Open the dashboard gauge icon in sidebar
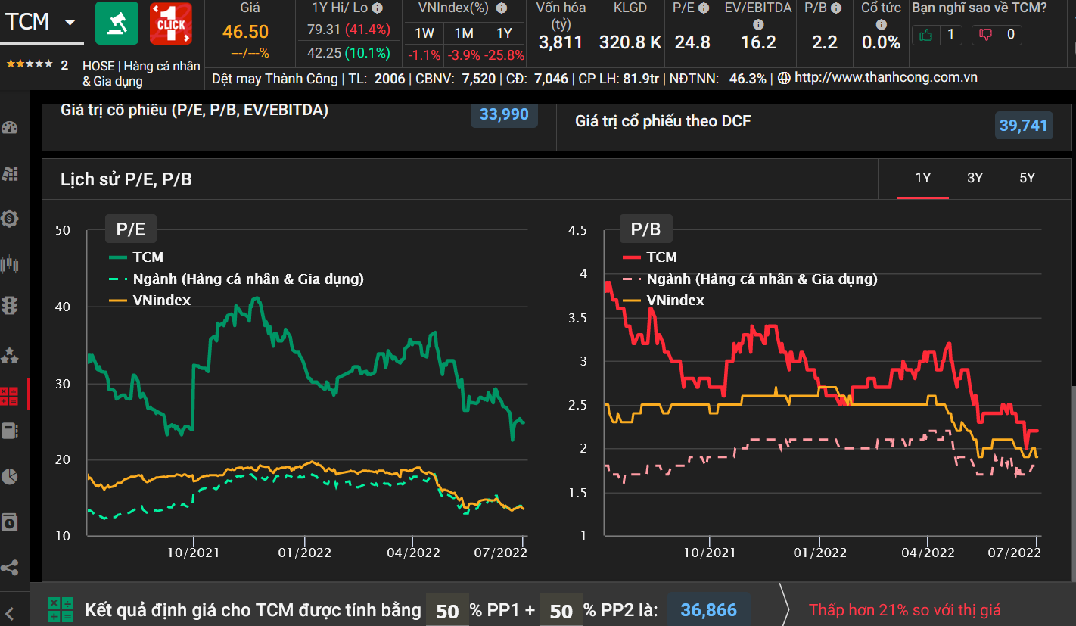Viewport: 1076px width, 626px height. (10, 127)
